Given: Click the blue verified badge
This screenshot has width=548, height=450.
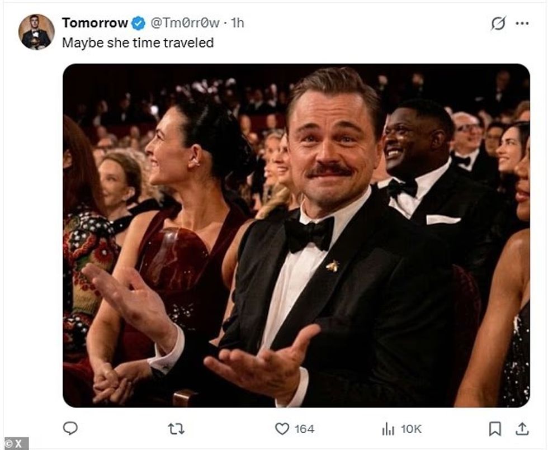Looking at the screenshot, I should click(x=138, y=23).
